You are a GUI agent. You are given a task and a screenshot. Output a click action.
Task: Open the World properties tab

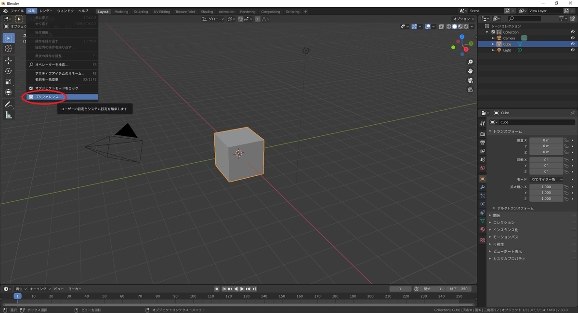tap(482, 168)
